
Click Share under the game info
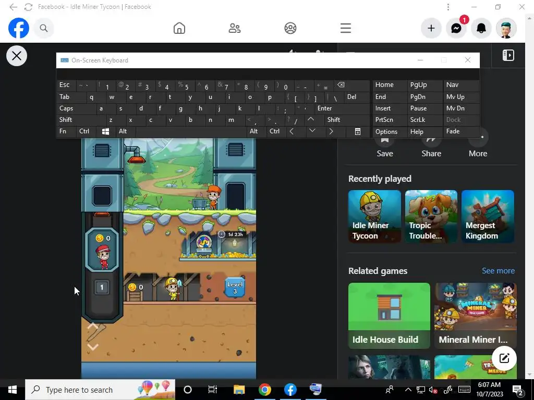[x=431, y=147]
